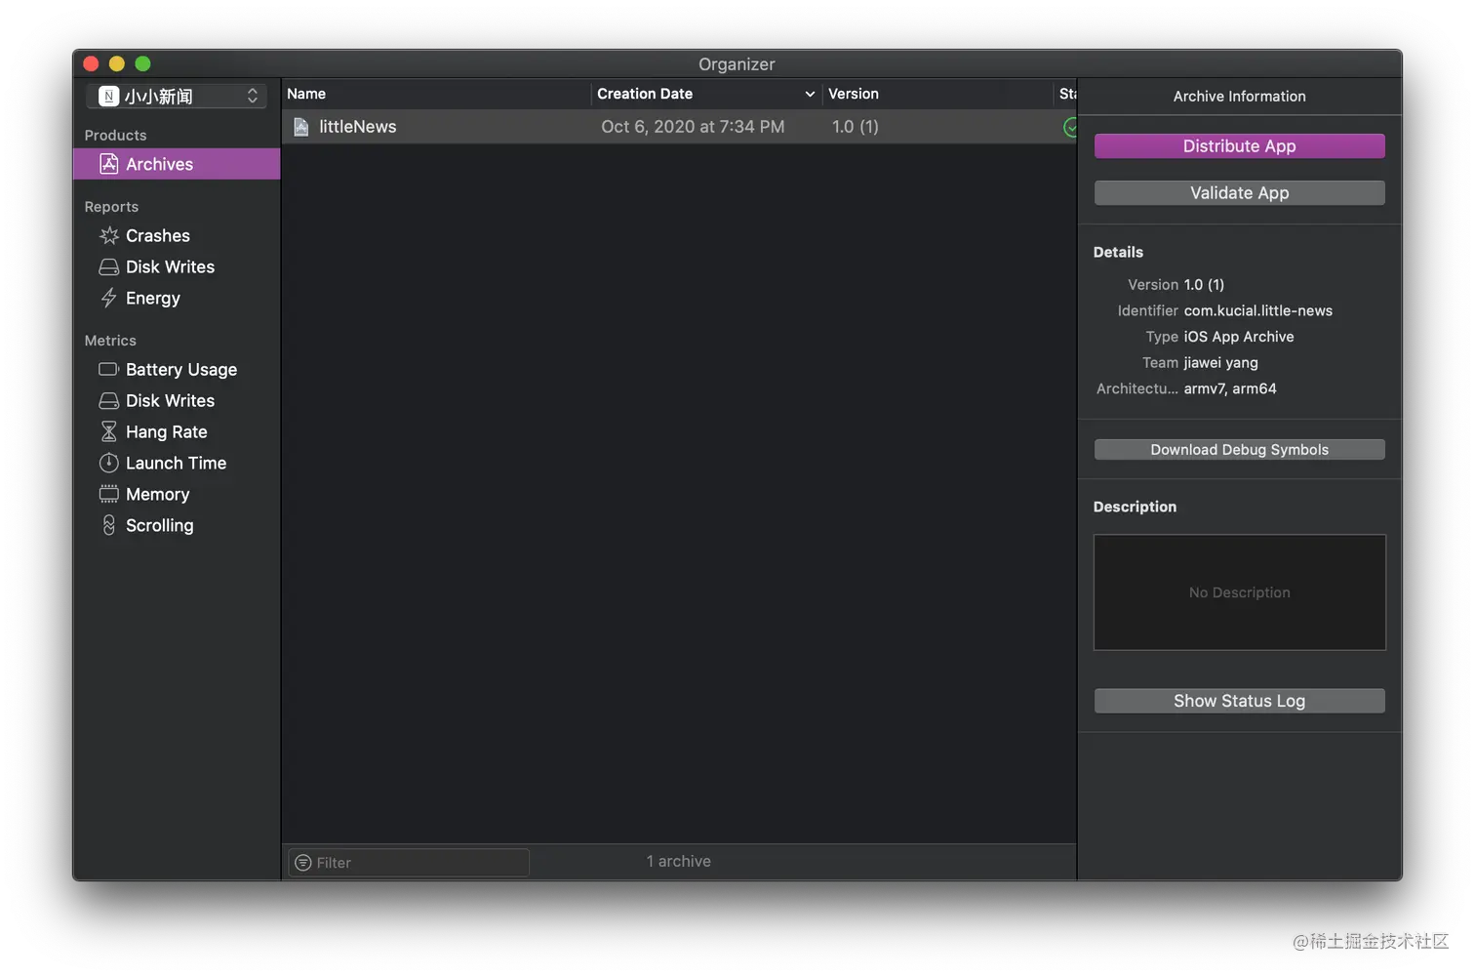Click the Show Status Log button
The image size is (1475, 977).
click(x=1239, y=701)
